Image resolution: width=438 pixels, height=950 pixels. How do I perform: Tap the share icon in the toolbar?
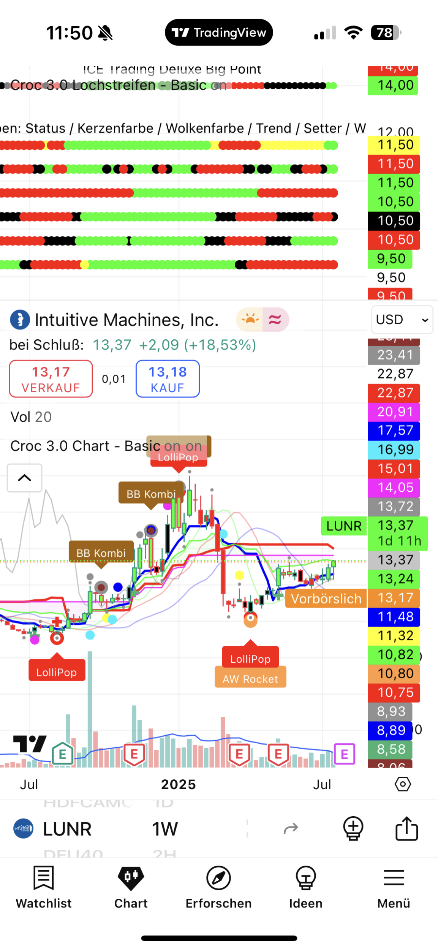point(406,828)
